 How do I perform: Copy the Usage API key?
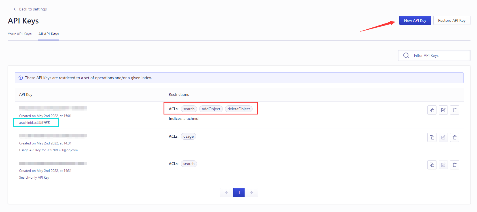[432, 137]
